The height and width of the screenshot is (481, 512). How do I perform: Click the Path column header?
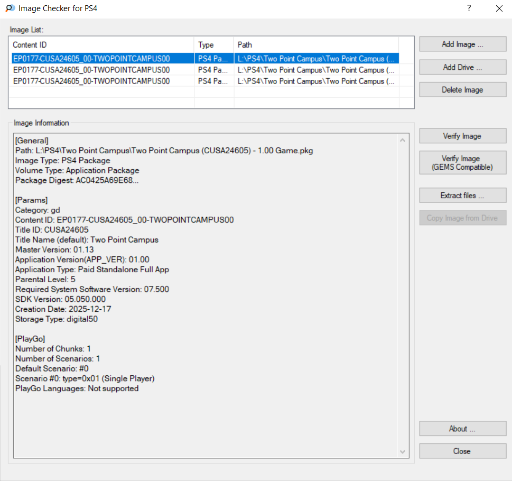tap(315, 45)
